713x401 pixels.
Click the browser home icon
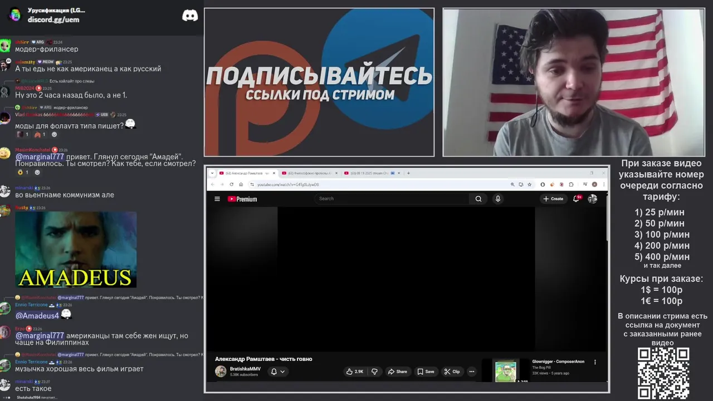(241, 184)
